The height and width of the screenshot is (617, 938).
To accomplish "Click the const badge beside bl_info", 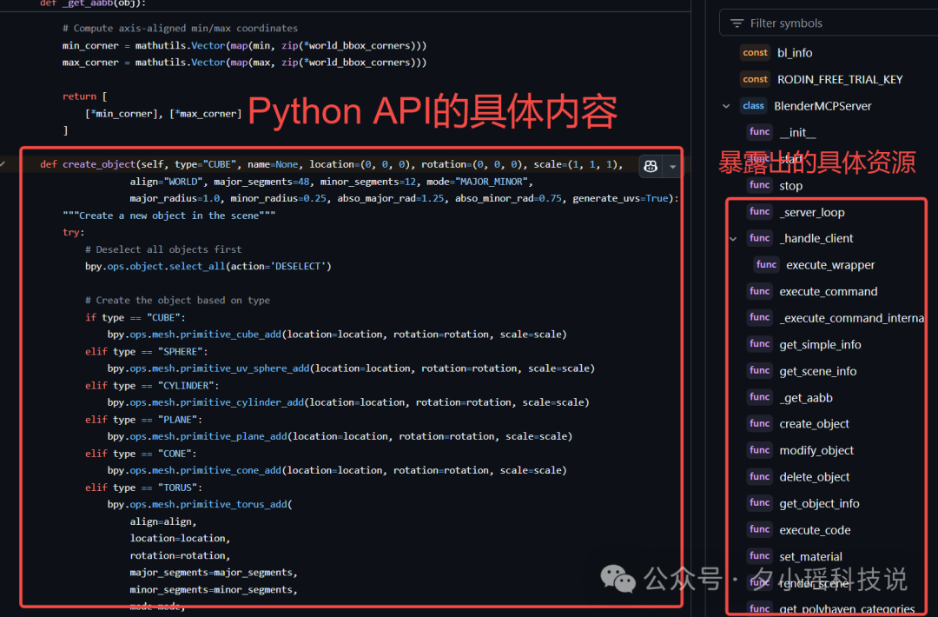I will coord(755,53).
